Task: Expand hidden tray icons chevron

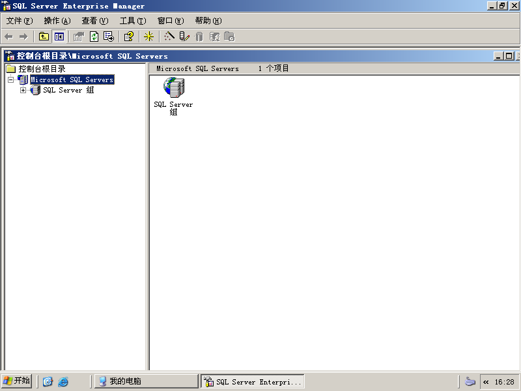Action: 486,382
